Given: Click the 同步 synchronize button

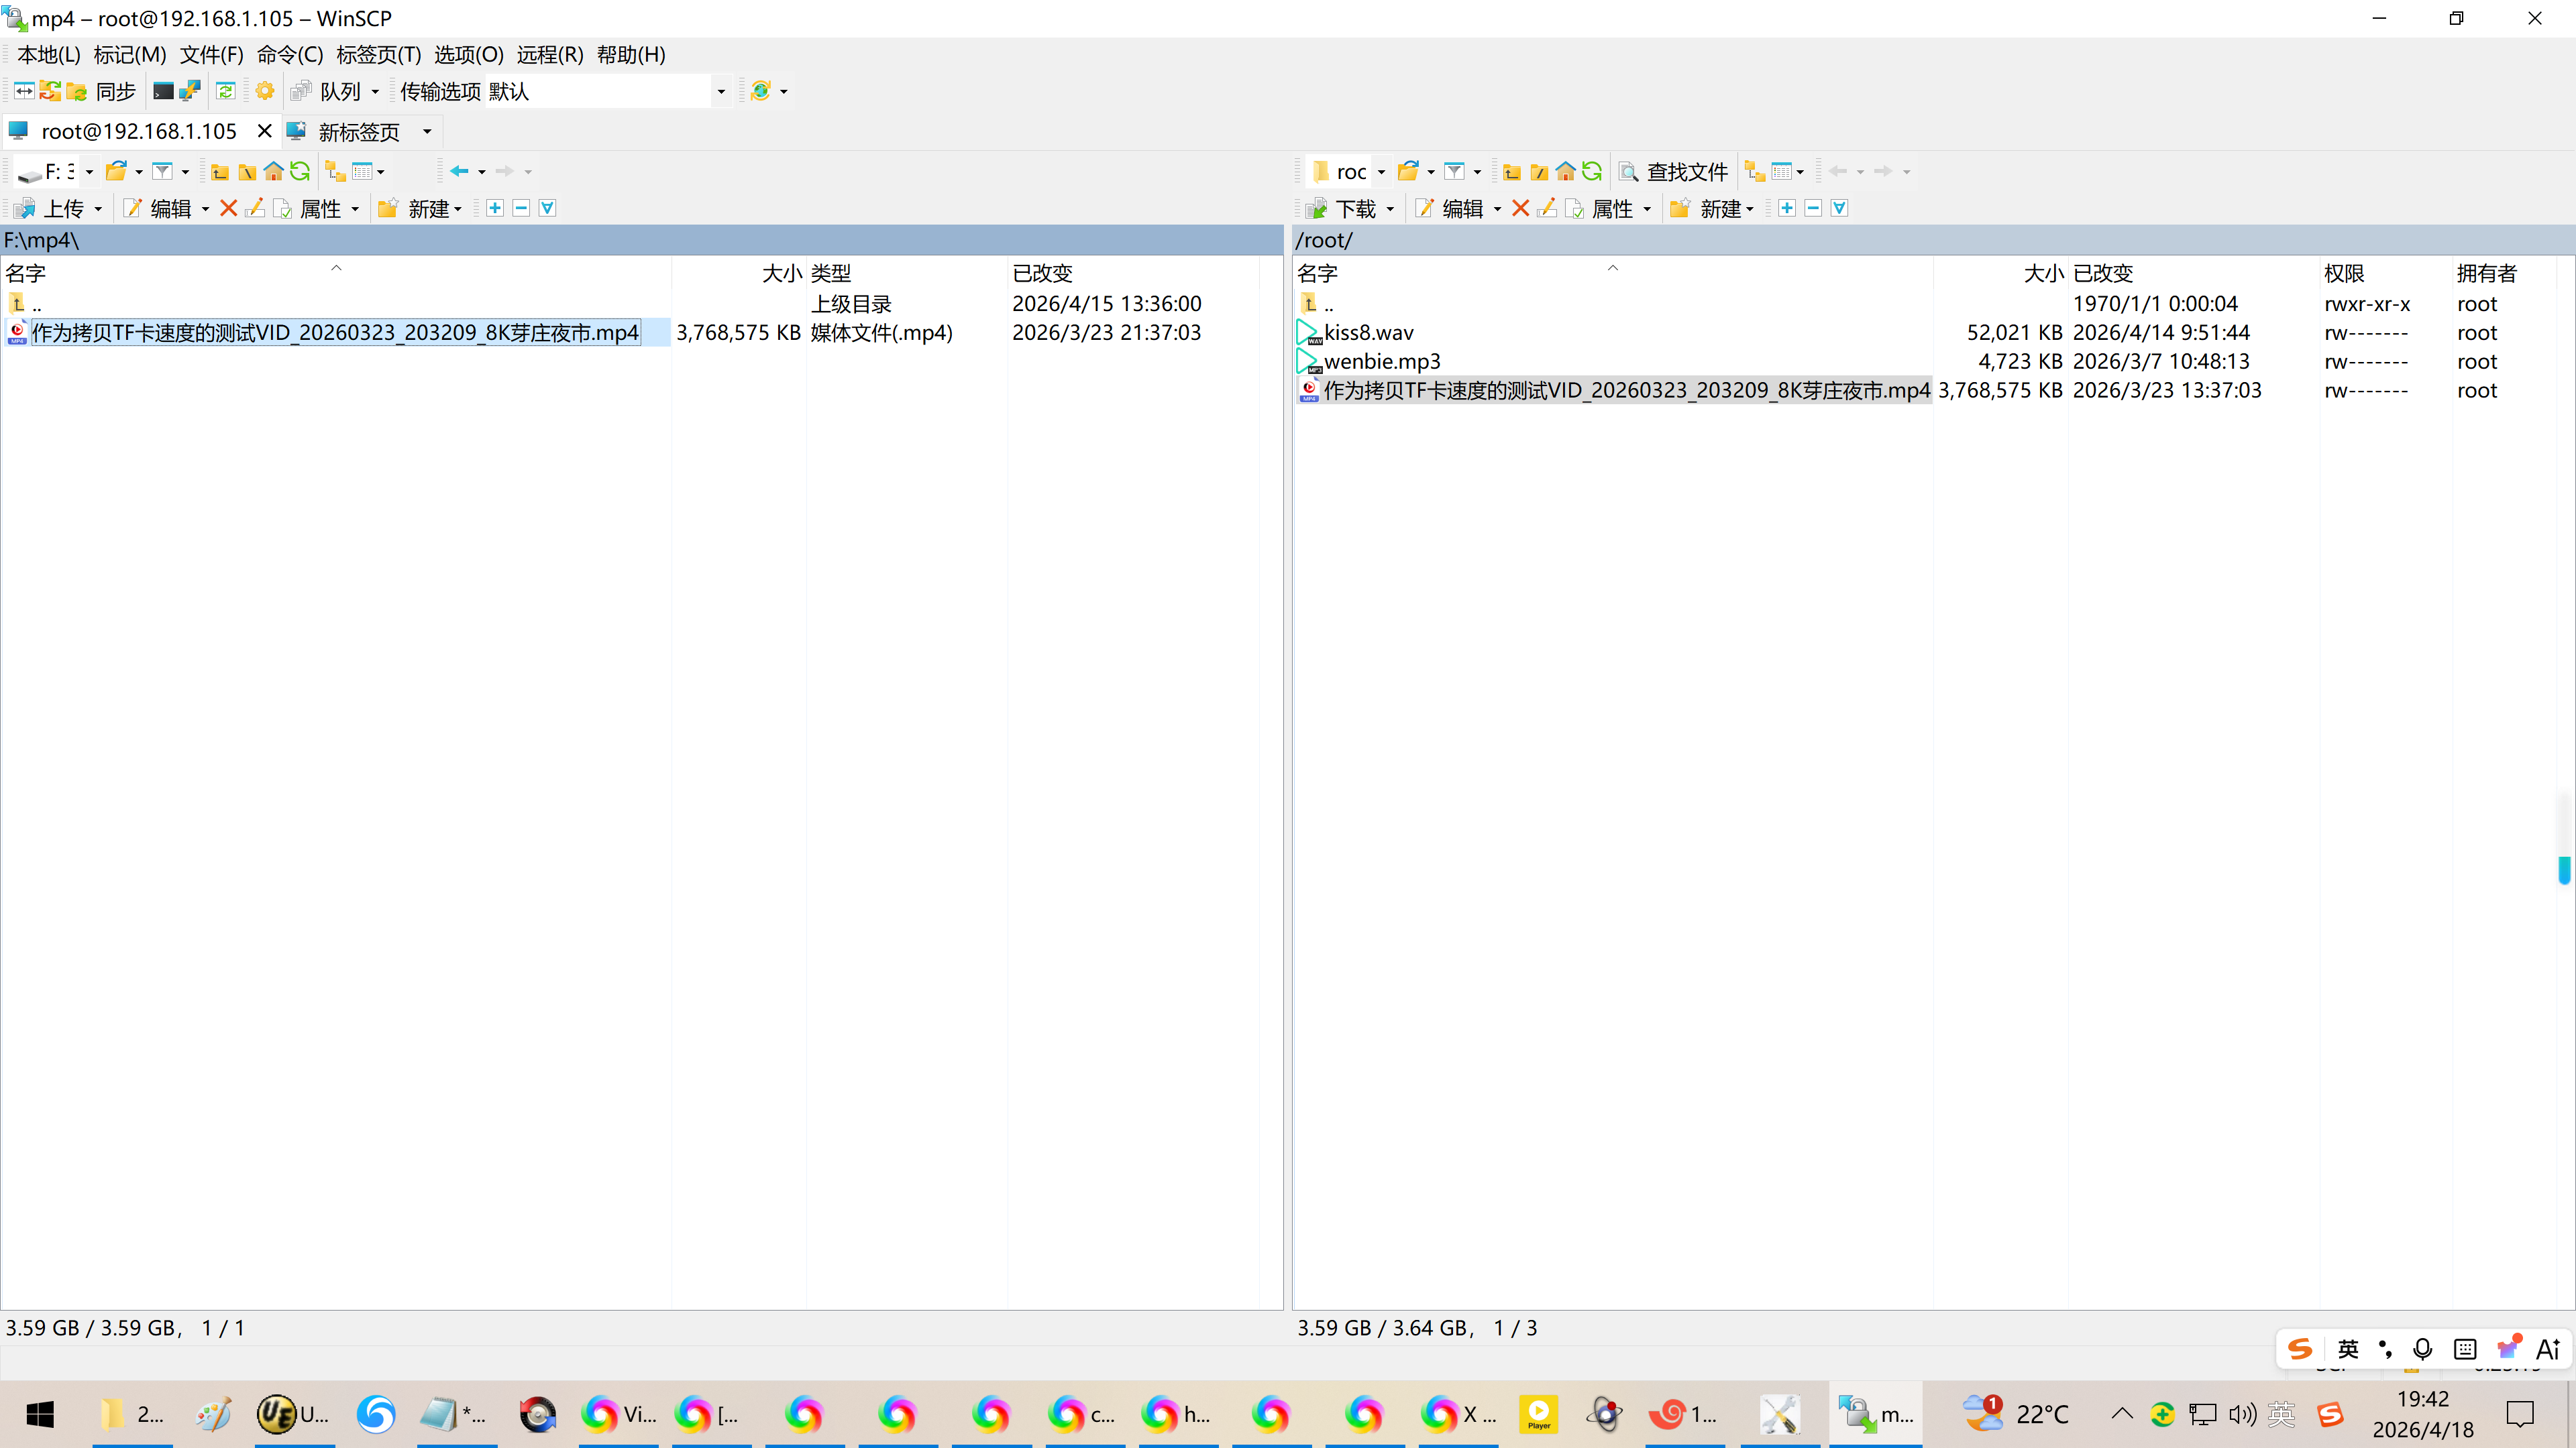Looking at the screenshot, I should pos(115,91).
